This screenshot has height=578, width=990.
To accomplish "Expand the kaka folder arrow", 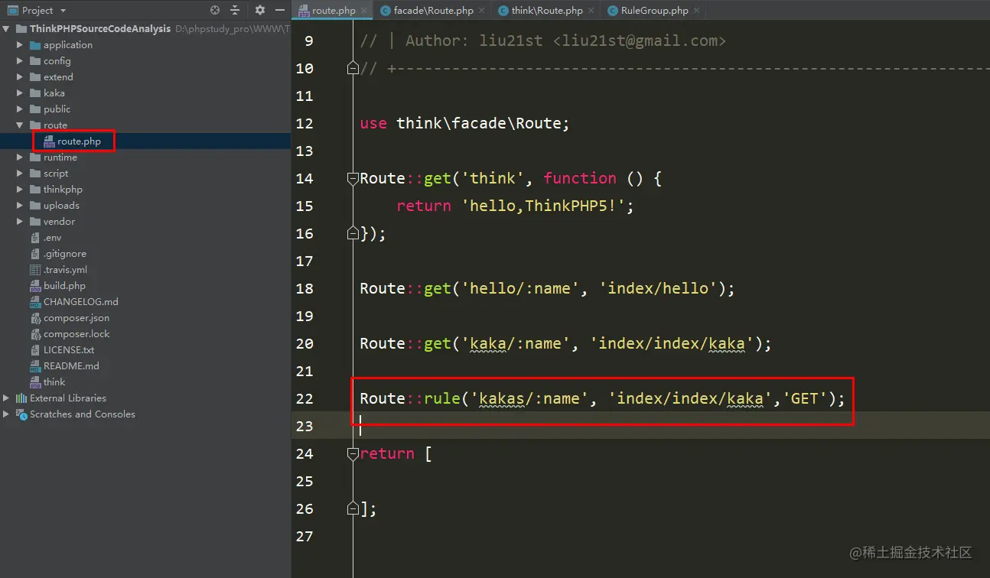I will pyautogui.click(x=21, y=93).
